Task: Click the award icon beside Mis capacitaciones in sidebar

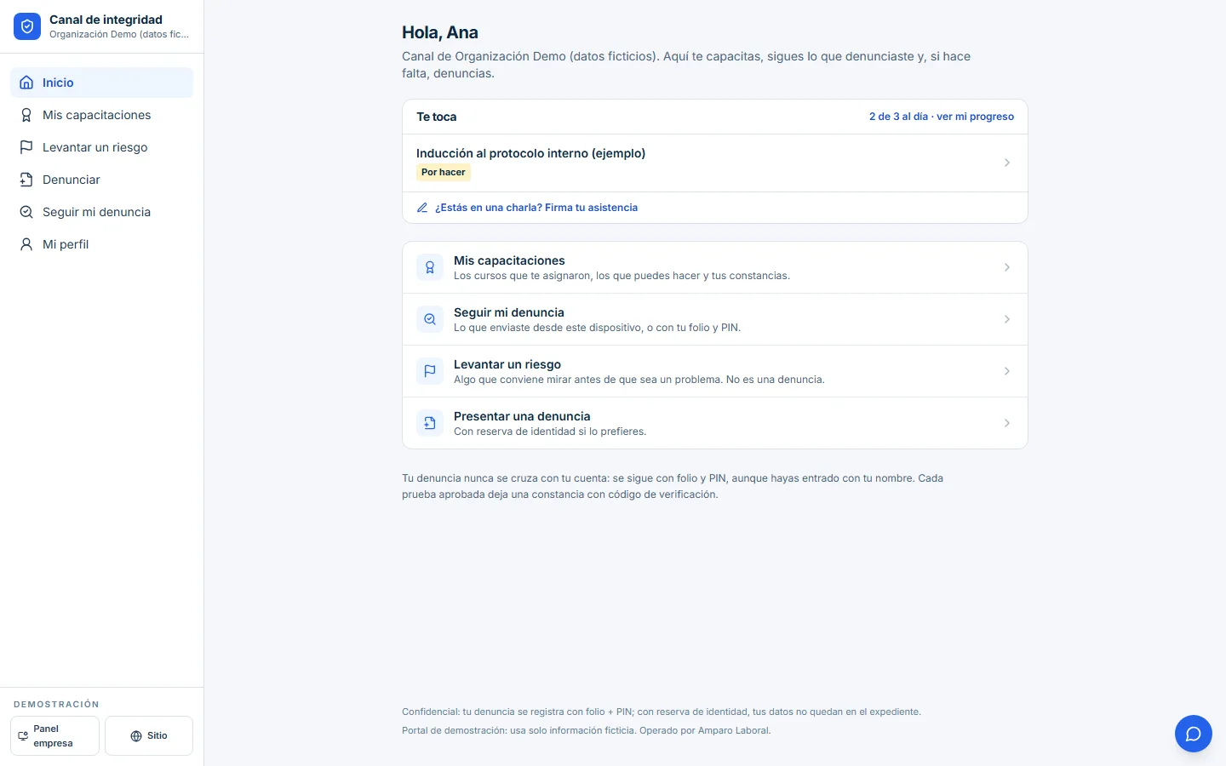Action: pyautogui.click(x=26, y=115)
